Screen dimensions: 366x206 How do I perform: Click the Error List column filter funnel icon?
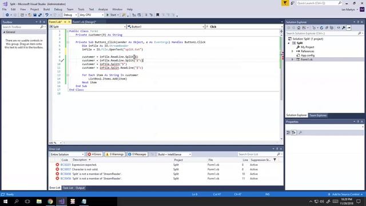tap(274, 160)
